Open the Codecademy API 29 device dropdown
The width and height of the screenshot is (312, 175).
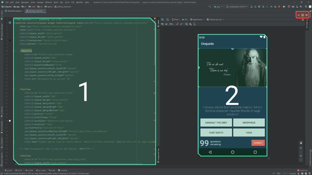[x=237, y=6]
